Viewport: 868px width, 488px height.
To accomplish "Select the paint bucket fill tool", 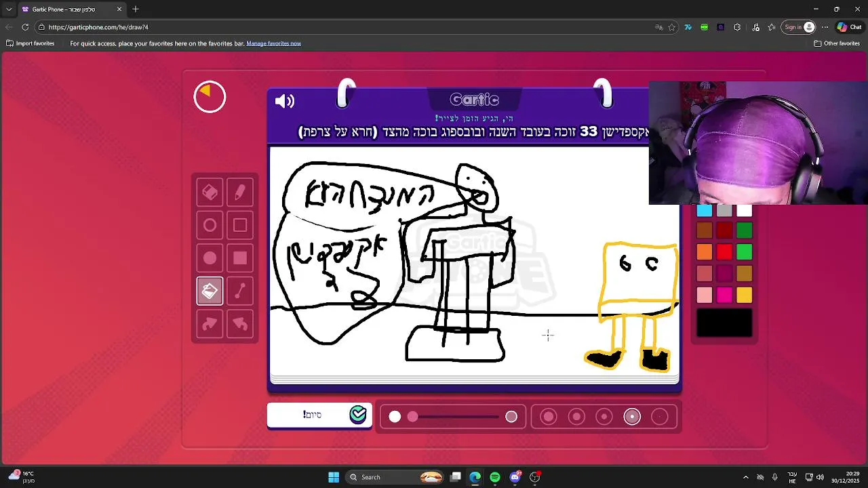I will point(210,291).
